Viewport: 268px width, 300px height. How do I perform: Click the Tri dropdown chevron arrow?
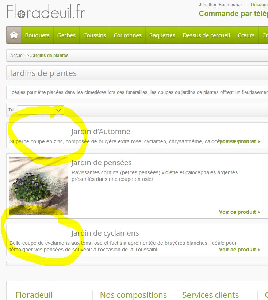59,110
